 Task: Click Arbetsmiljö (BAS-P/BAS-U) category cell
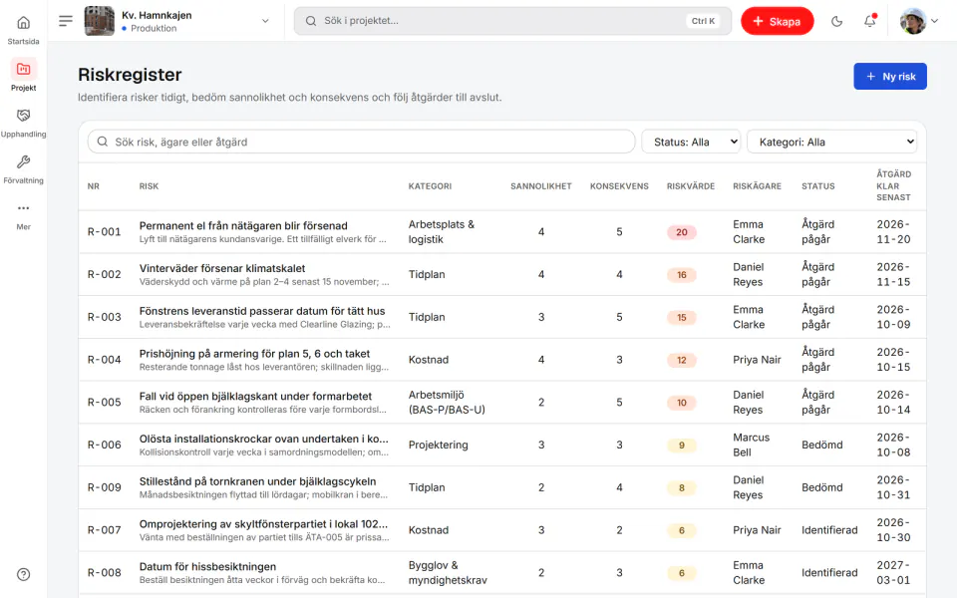(x=447, y=403)
